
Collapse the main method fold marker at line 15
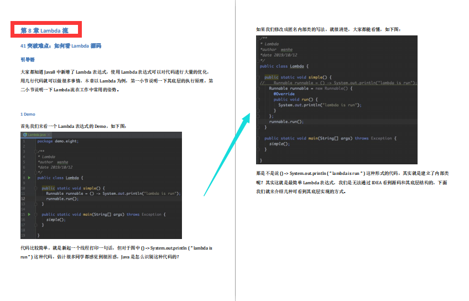click(35, 214)
